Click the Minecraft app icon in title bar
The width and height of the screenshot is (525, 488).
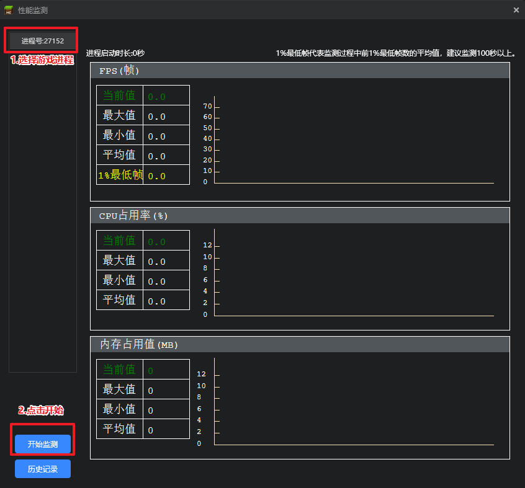(x=9, y=10)
